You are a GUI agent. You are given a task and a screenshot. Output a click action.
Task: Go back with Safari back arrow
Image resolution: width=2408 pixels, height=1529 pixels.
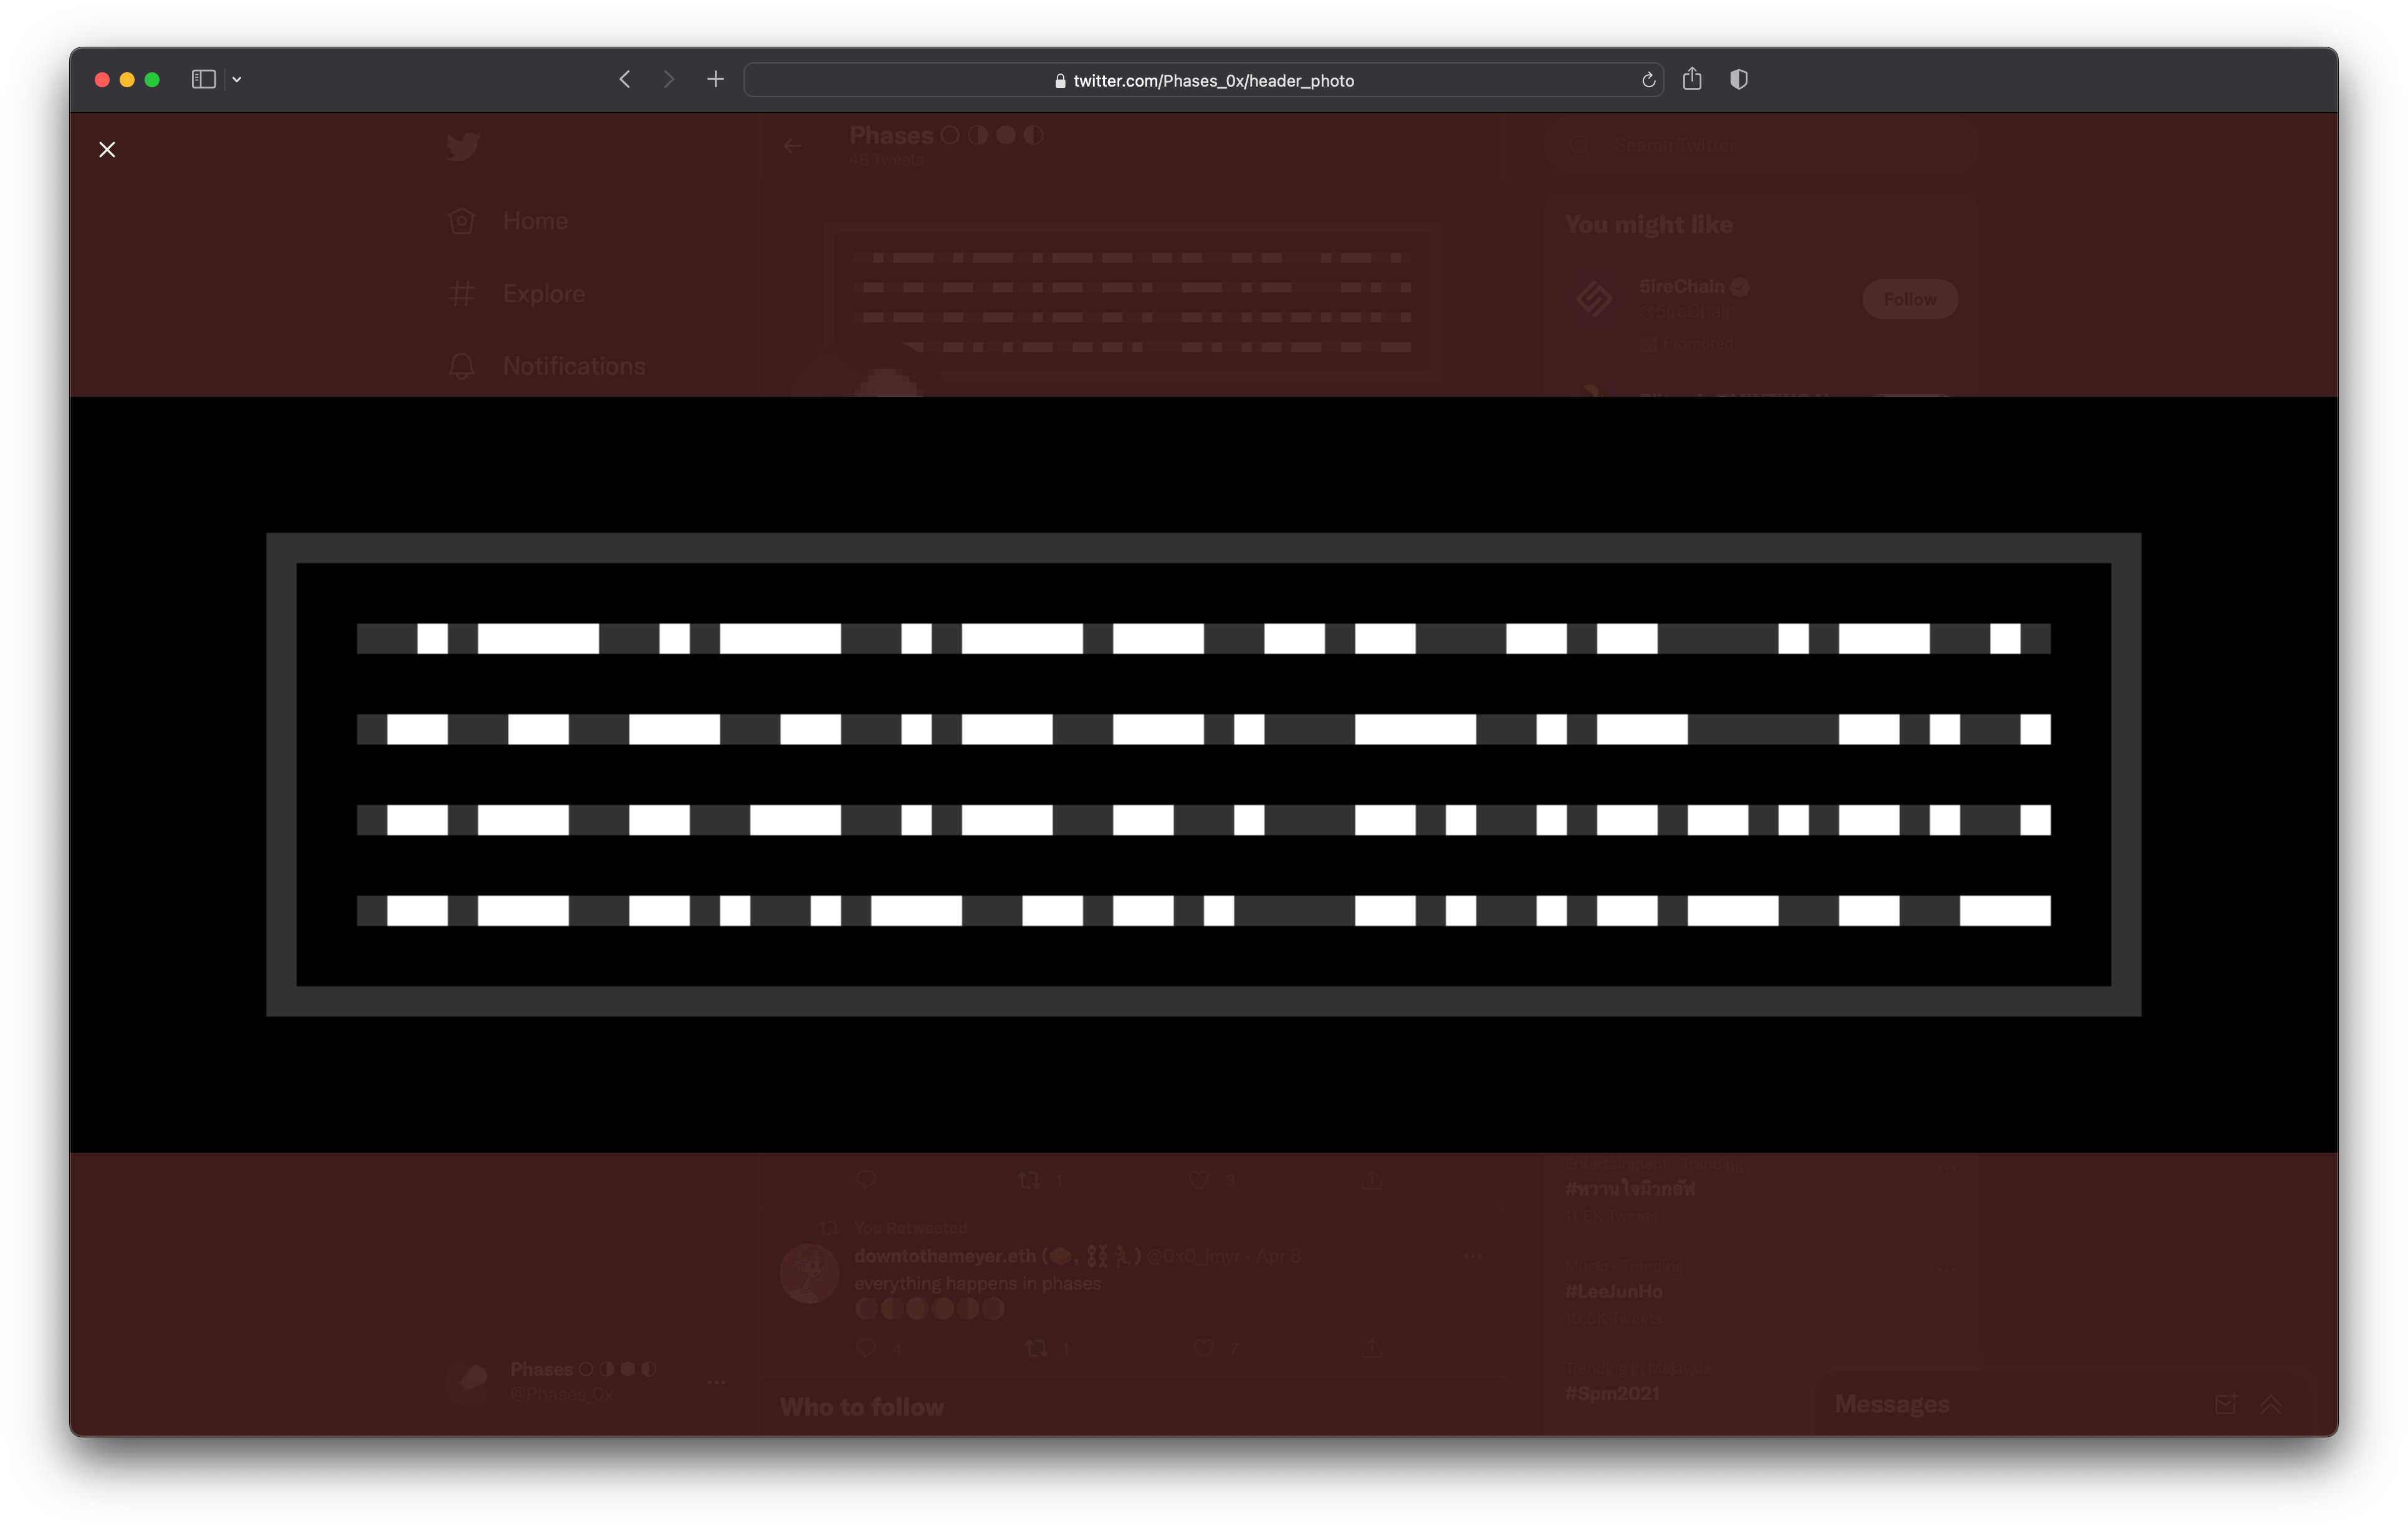625,79
